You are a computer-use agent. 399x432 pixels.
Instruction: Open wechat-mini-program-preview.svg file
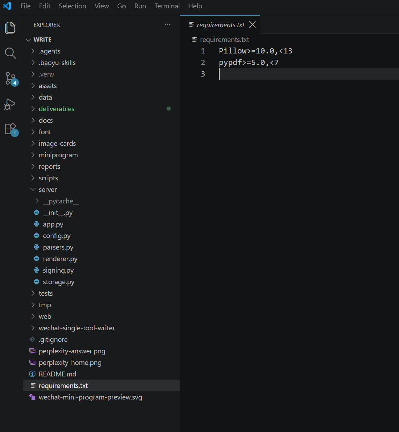click(101, 397)
